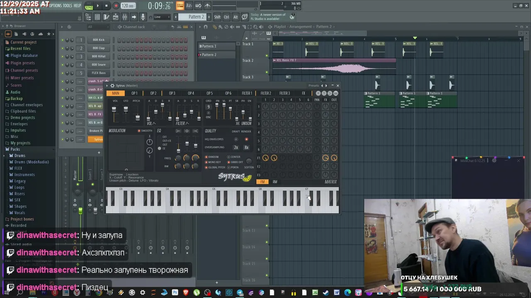Open Sytrus gear settings icon
The height and width of the screenshot is (298, 531).
(112, 86)
